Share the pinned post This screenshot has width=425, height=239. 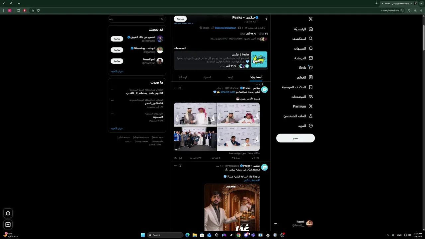coord(175,158)
